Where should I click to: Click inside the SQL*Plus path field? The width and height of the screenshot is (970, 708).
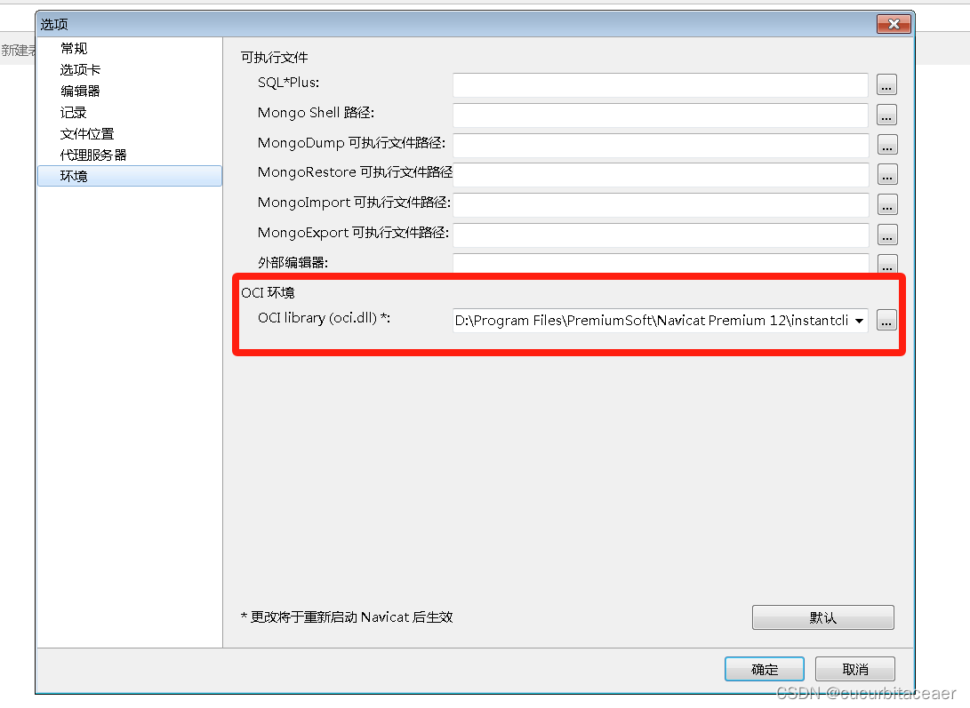[x=658, y=84]
